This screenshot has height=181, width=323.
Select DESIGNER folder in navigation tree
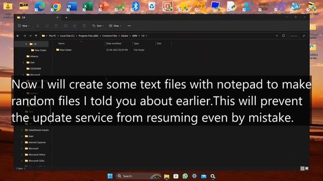pos(34,68)
